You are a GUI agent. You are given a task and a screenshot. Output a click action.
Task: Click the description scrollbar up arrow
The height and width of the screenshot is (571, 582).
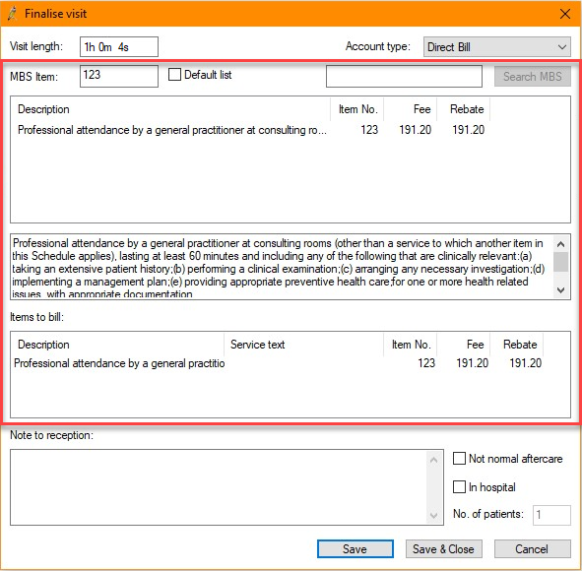point(561,244)
